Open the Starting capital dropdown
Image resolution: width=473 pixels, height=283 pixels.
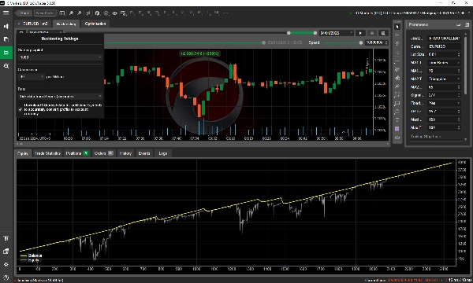coord(60,57)
